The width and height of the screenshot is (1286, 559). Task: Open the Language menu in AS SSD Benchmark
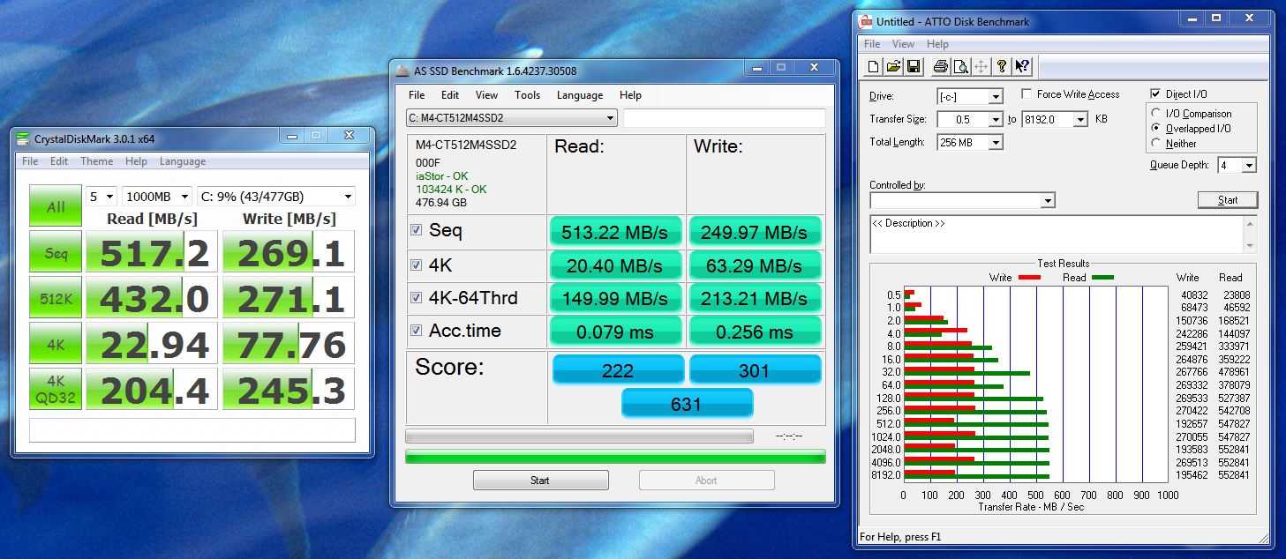(x=580, y=95)
